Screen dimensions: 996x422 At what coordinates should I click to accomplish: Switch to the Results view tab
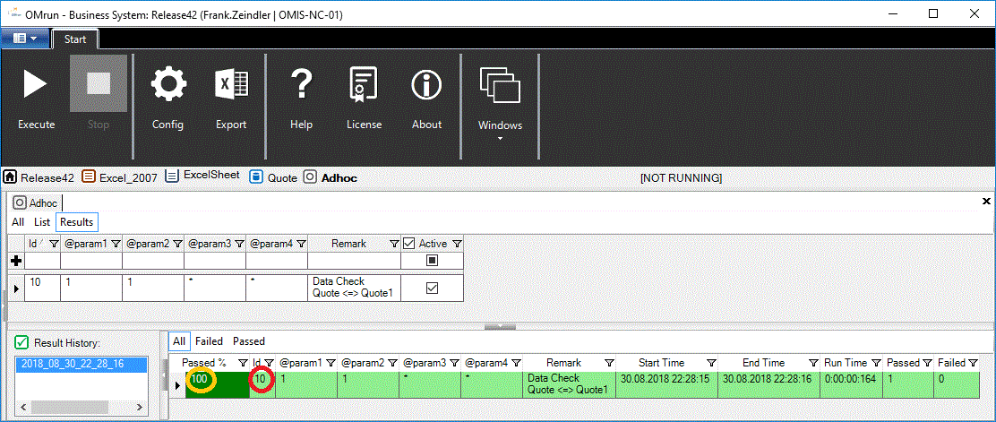76,222
